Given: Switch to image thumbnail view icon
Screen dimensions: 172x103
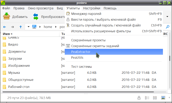Looking at the screenshot, I should pyautogui.click(x=163, y=98).
